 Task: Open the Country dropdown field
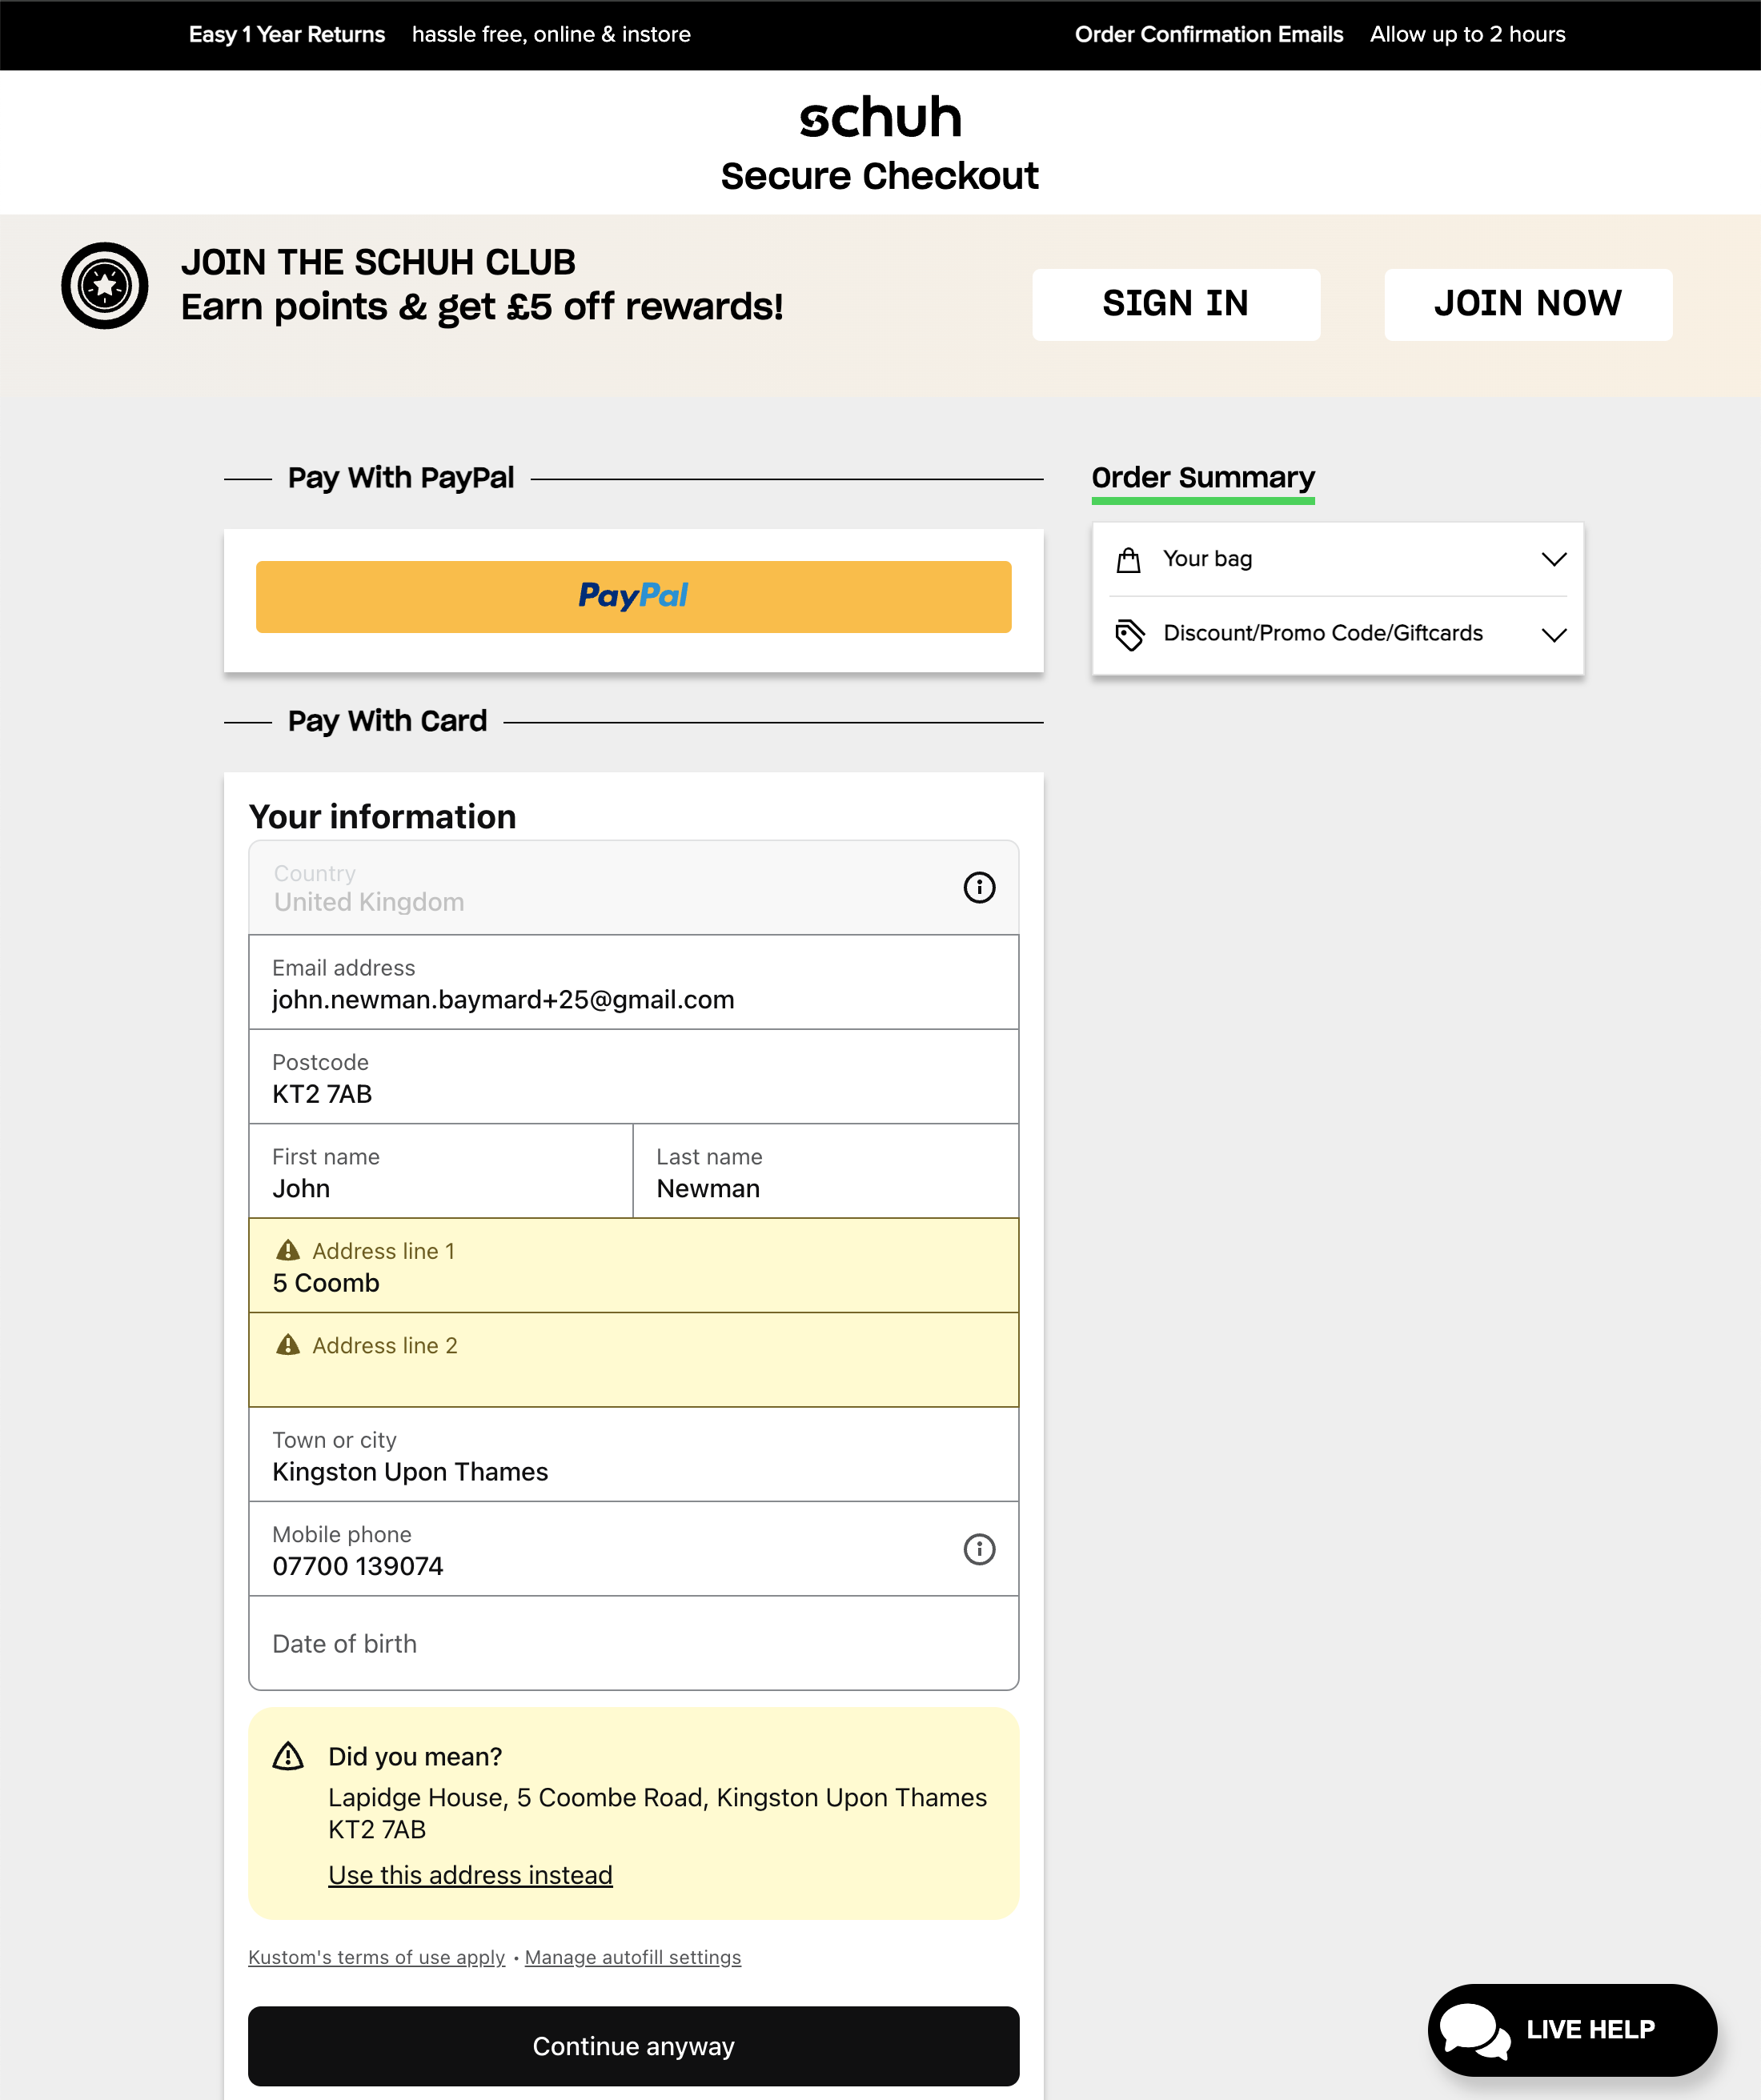pos(600,888)
